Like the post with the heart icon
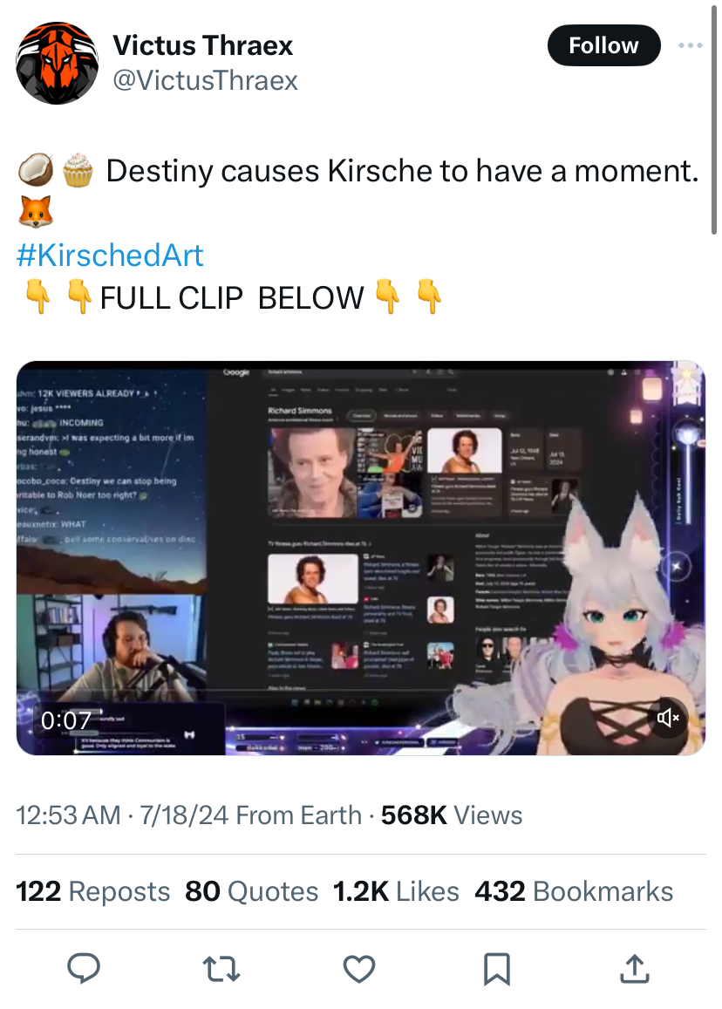Image resolution: width=722 pixels, height=1009 pixels. [359, 969]
